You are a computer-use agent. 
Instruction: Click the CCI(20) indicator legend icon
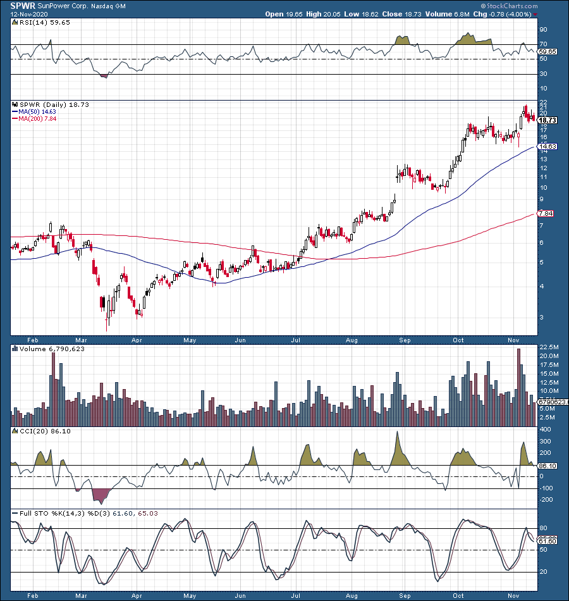coord(15,431)
